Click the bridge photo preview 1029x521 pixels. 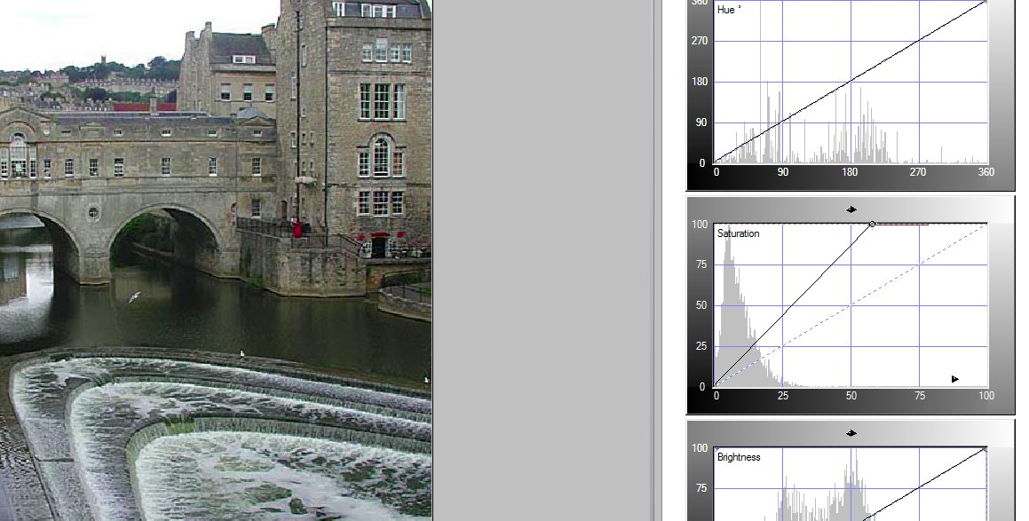click(x=216, y=261)
